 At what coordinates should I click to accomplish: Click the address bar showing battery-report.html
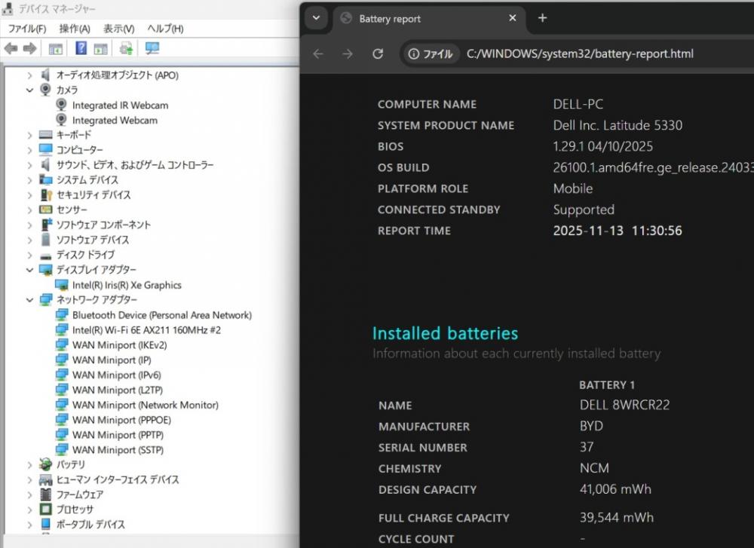point(579,54)
